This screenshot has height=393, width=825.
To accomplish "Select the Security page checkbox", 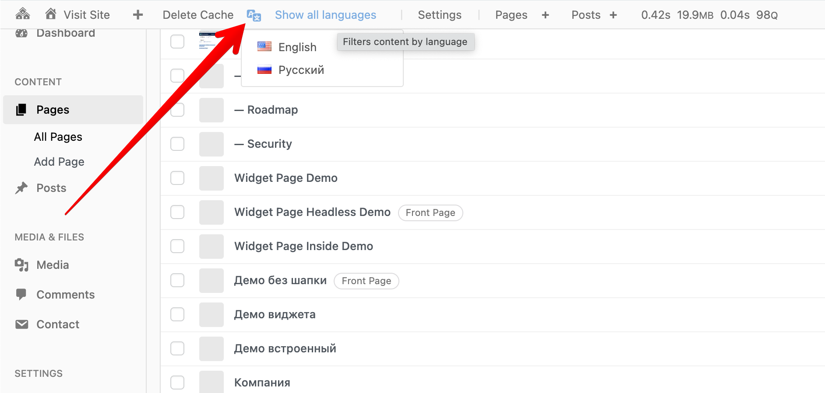I will click(177, 144).
